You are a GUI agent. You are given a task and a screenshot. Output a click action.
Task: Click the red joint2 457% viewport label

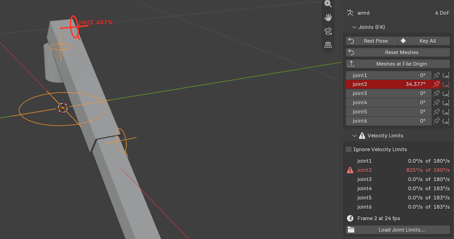pos(96,23)
